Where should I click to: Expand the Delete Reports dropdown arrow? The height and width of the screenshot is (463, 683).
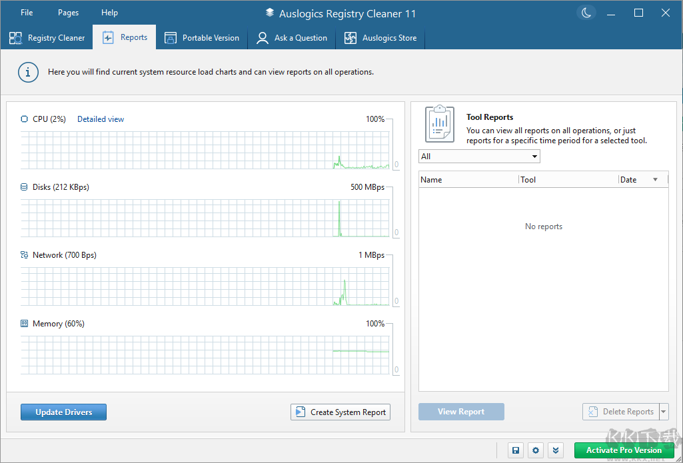click(664, 412)
